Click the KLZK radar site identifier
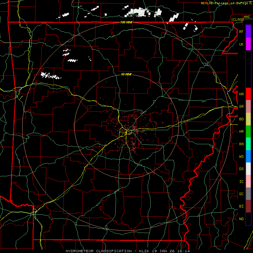The image size is (253, 253). [x=145, y=251]
